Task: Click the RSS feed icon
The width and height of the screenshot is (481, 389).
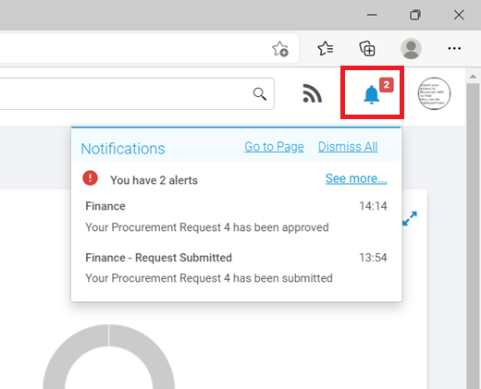Action: (x=313, y=93)
